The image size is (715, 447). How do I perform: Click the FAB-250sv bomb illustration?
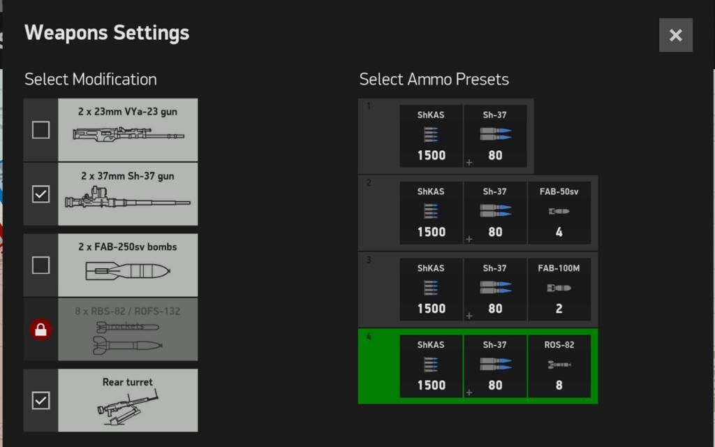tap(128, 271)
